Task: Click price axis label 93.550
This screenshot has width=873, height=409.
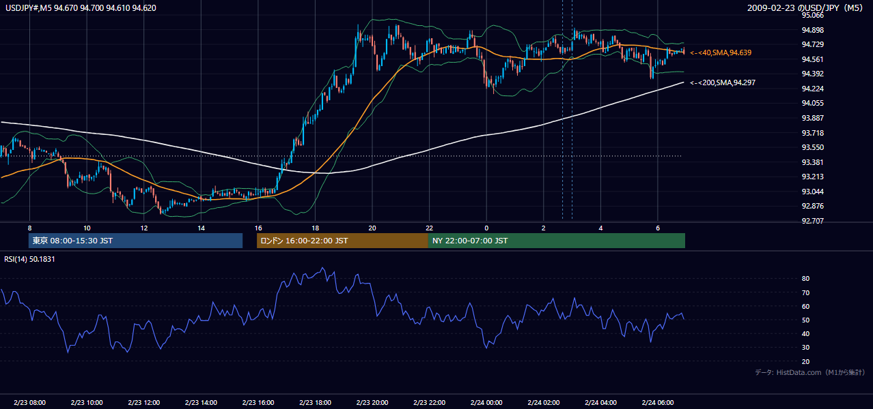Action: coord(814,147)
